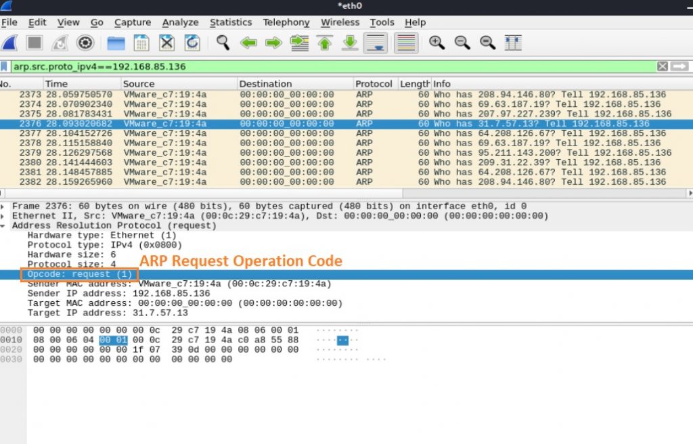Sort by the Length column header
Image resolution: width=693 pixels, height=444 pixels.
pyautogui.click(x=414, y=83)
